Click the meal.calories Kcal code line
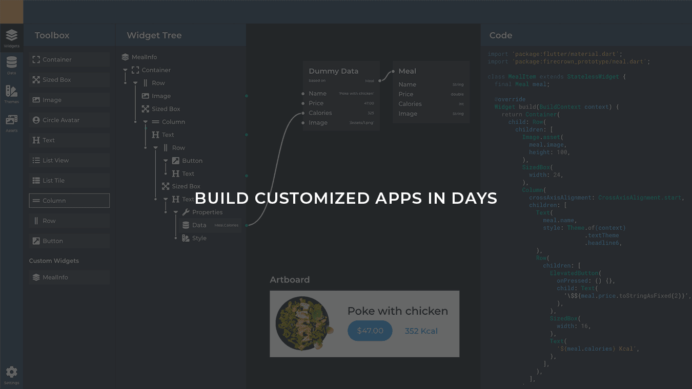Image resolution: width=692 pixels, height=389 pixels. pyautogui.click(x=598, y=349)
